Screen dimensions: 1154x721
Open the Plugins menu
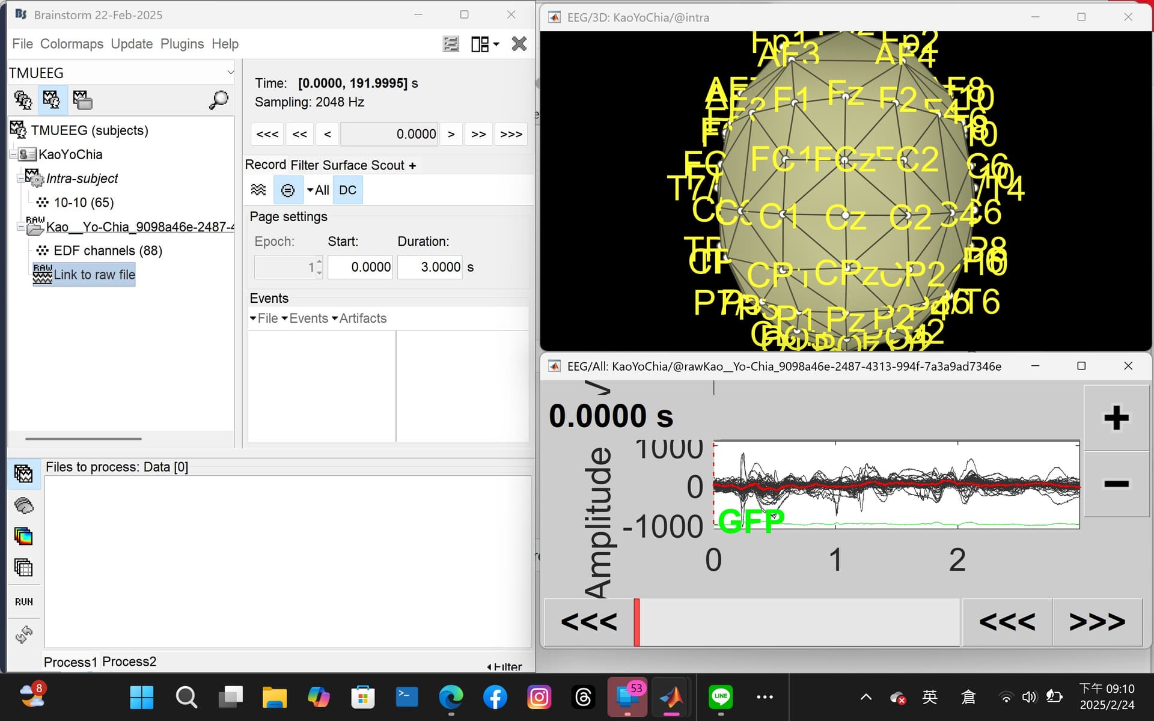[182, 44]
